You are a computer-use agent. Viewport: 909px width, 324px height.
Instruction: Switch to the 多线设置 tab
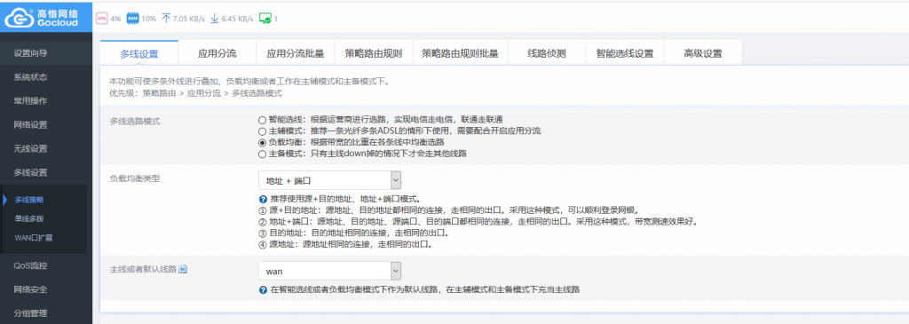[x=139, y=53]
